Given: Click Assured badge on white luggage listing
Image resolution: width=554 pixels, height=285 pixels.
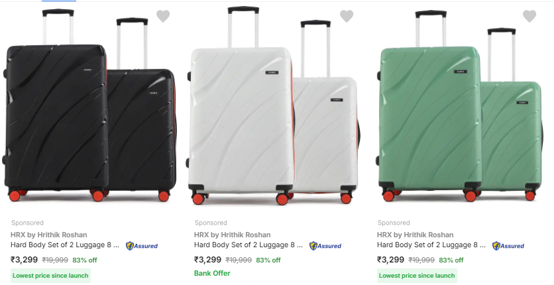Looking at the screenshot, I should 325,246.
